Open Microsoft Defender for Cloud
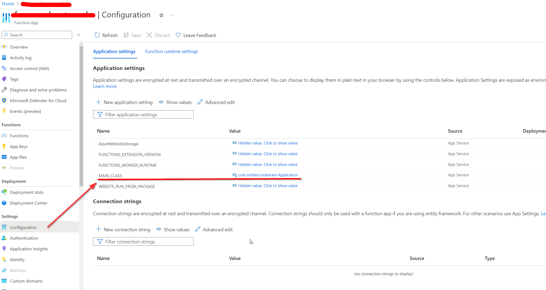The width and height of the screenshot is (546, 290). point(38,101)
